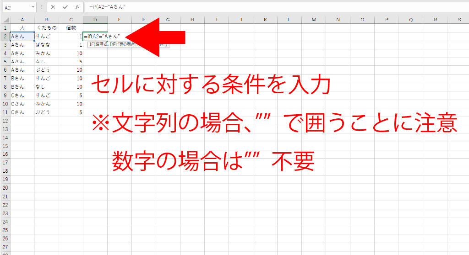The height and width of the screenshot is (255, 469).
Task: Select row 11 header
Action: click(5, 112)
